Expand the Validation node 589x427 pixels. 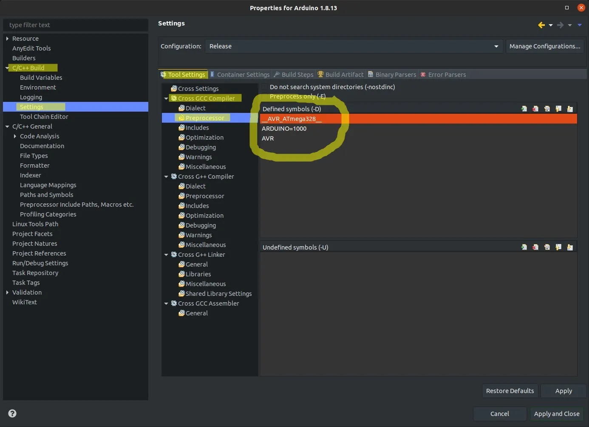7,292
